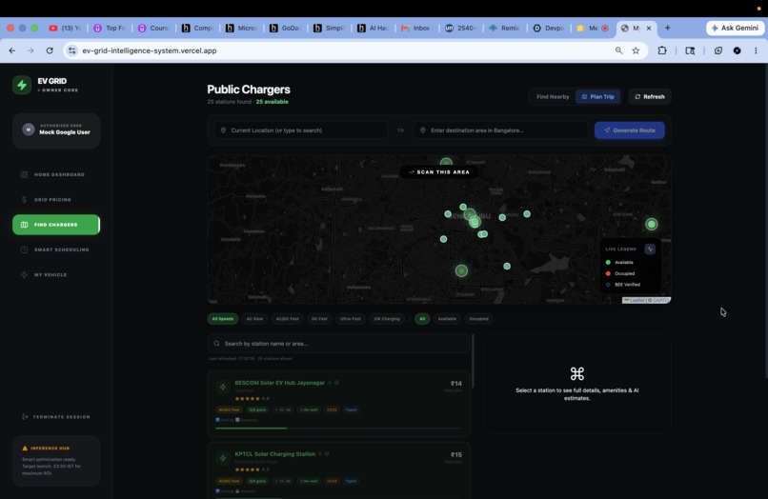
Task: Open the Home Dashboard sidebar item
Action: 56,175
